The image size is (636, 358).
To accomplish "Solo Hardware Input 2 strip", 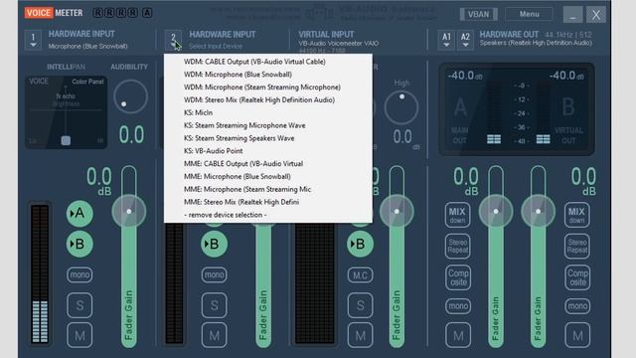I will click(215, 305).
